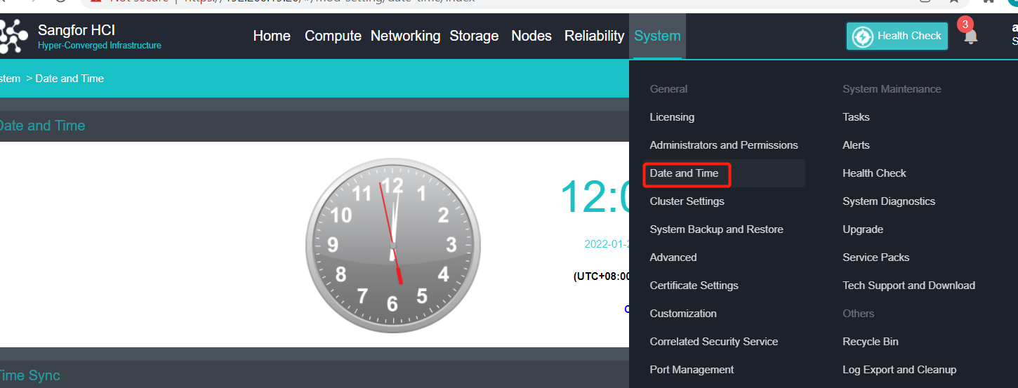
Task: Go to Log Export and Cleanup
Action: pyautogui.click(x=899, y=370)
